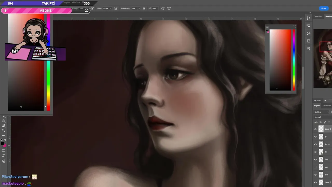This screenshot has width=332, height=187.
Task: Click the black foreground color swatch
Action: (x=2, y=144)
